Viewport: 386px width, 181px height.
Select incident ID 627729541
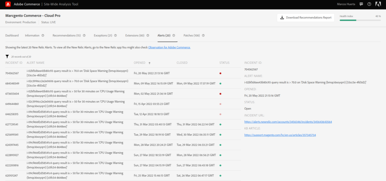[x=12, y=125]
